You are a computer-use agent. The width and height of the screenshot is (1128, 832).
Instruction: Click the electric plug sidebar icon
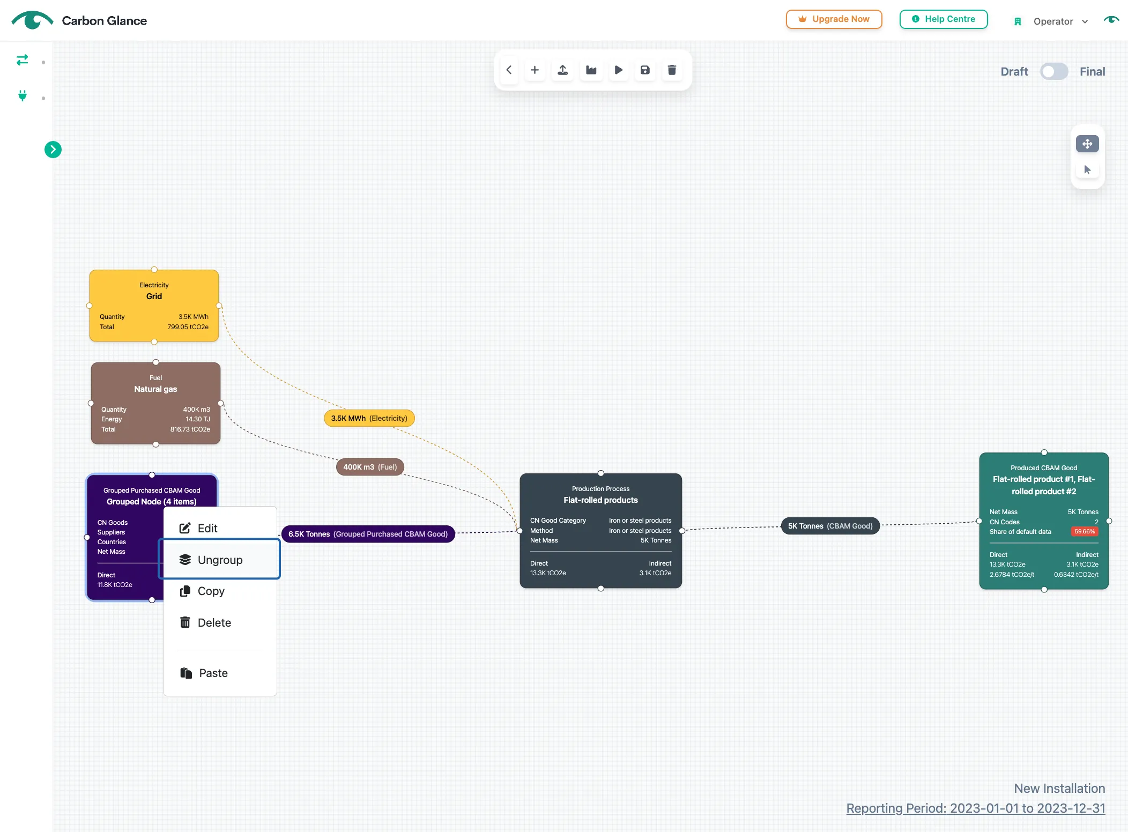[23, 96]
